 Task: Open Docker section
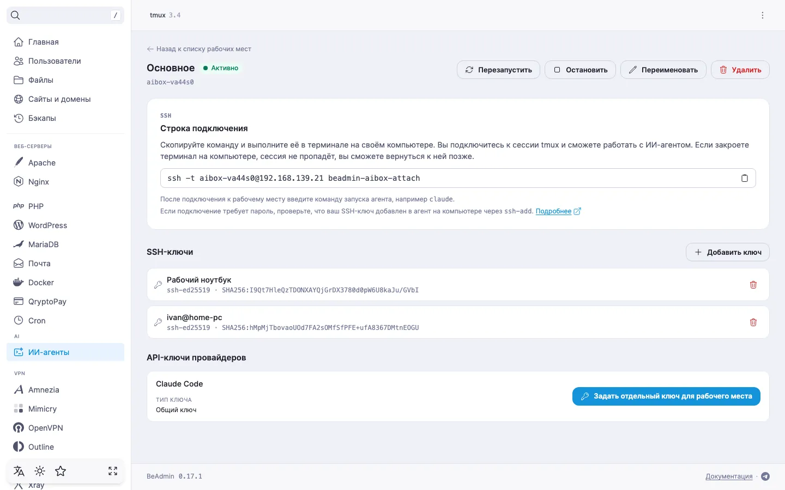click(x=65, y=283)
